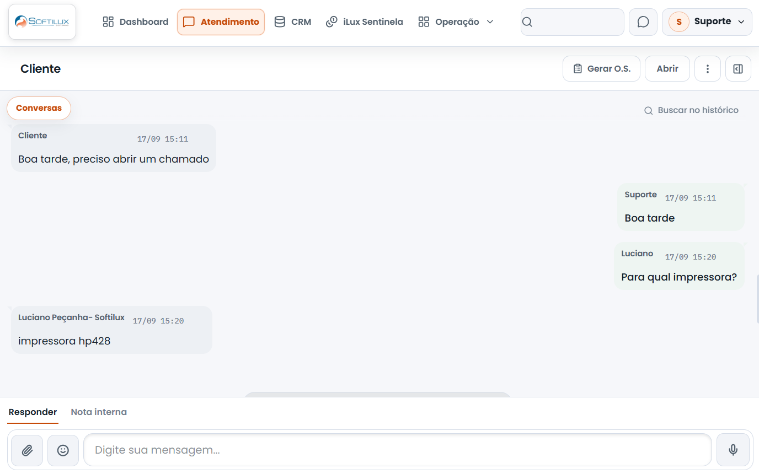This screenshot has height=474, width=759.
Task: Open the emoji picker
Action: point(63,450)
